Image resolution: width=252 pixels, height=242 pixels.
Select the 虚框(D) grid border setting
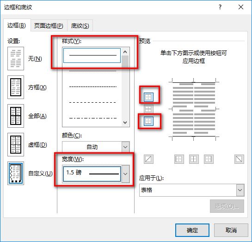click(x=16, y=144)
